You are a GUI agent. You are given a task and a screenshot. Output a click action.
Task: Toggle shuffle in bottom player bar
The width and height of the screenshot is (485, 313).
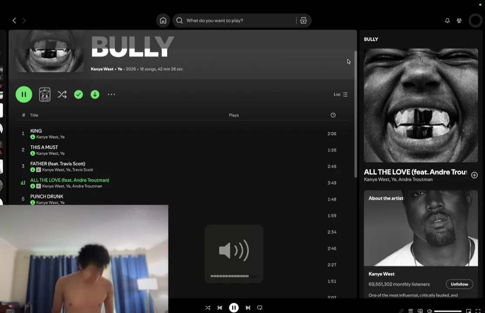[208, 308]
